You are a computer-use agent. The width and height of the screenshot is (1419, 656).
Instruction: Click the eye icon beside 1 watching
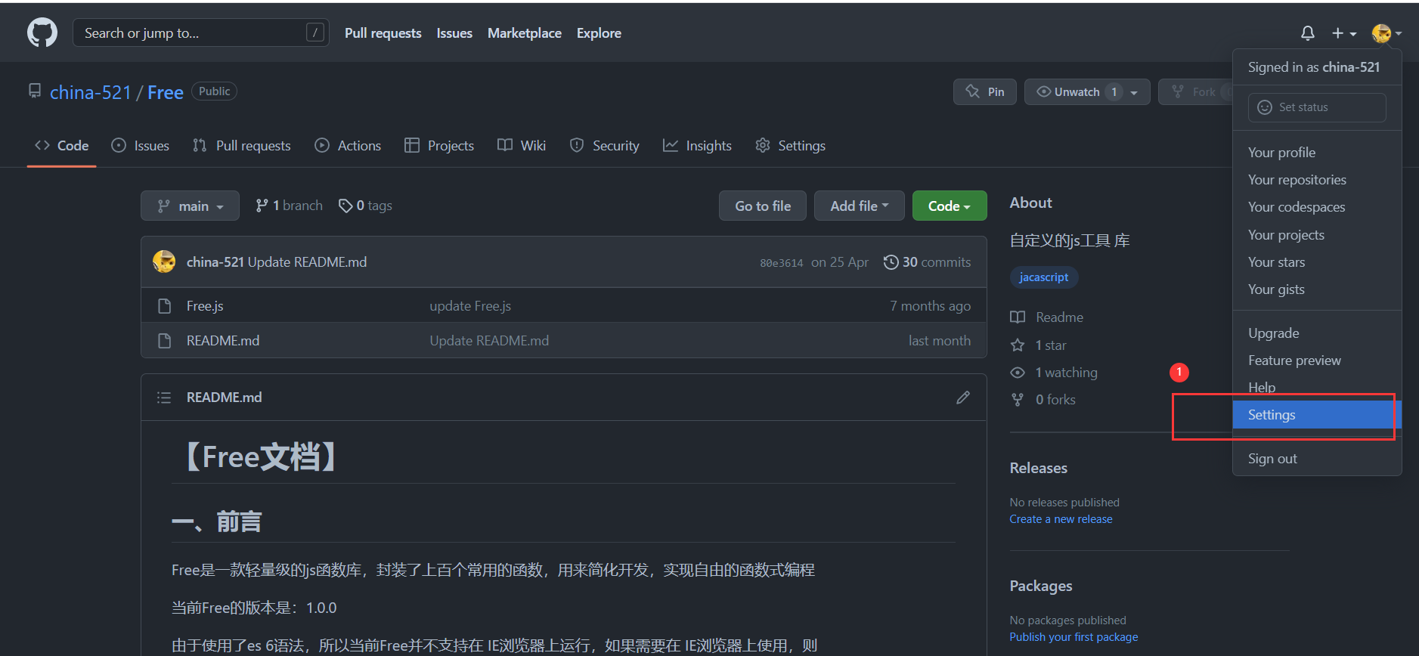click(x=1018, y=373)
